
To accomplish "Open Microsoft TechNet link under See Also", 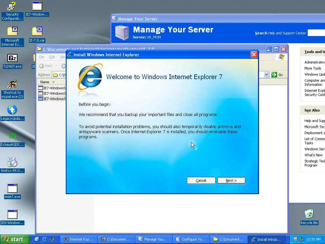I will 315,127.
